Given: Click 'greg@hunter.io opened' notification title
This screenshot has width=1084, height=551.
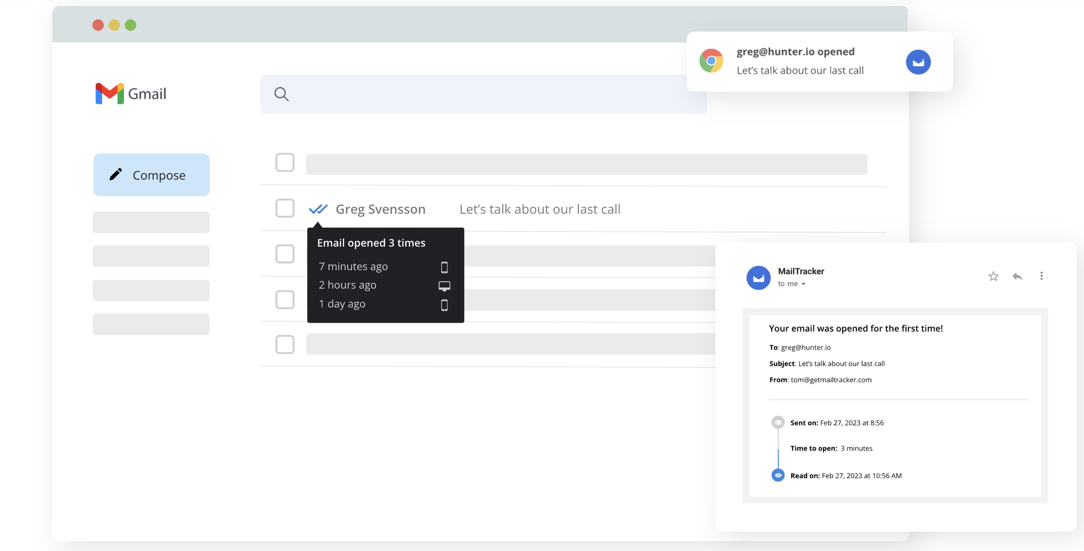Looking at the screenshot, I should 795,51.
